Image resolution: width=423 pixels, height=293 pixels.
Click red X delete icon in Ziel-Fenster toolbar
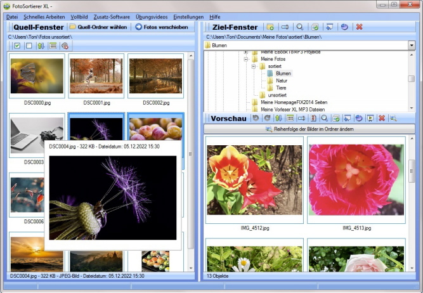359,27
